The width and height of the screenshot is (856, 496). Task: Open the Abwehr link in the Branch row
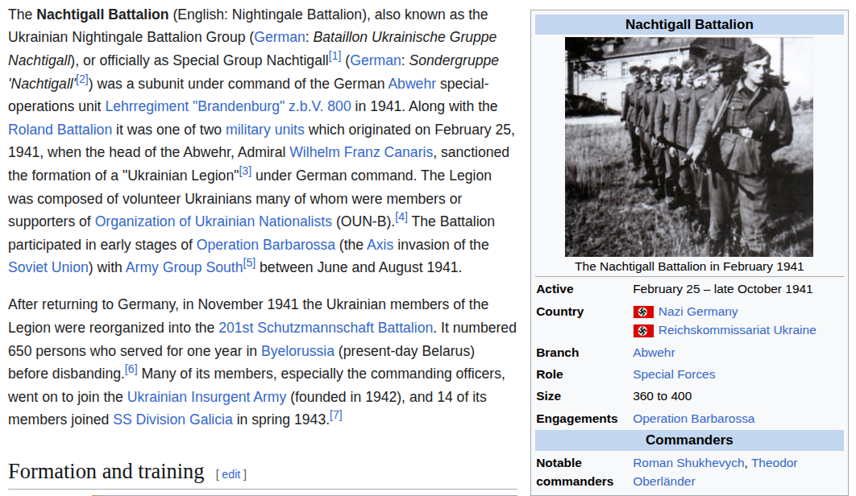(654, 353)
